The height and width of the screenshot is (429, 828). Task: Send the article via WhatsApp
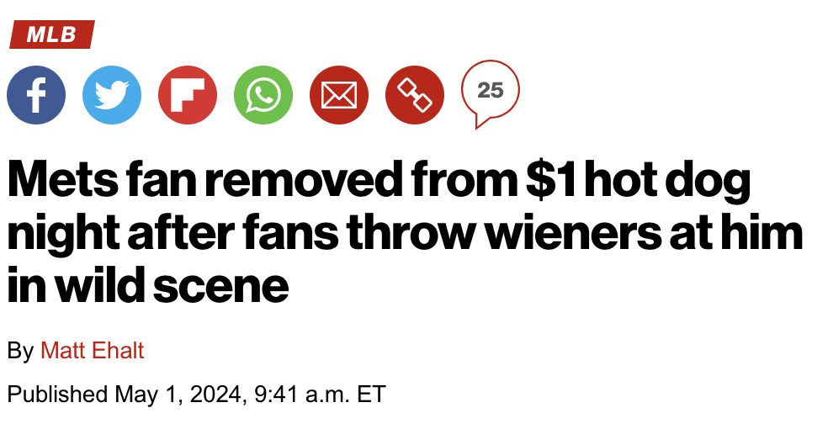coord(263,94)
